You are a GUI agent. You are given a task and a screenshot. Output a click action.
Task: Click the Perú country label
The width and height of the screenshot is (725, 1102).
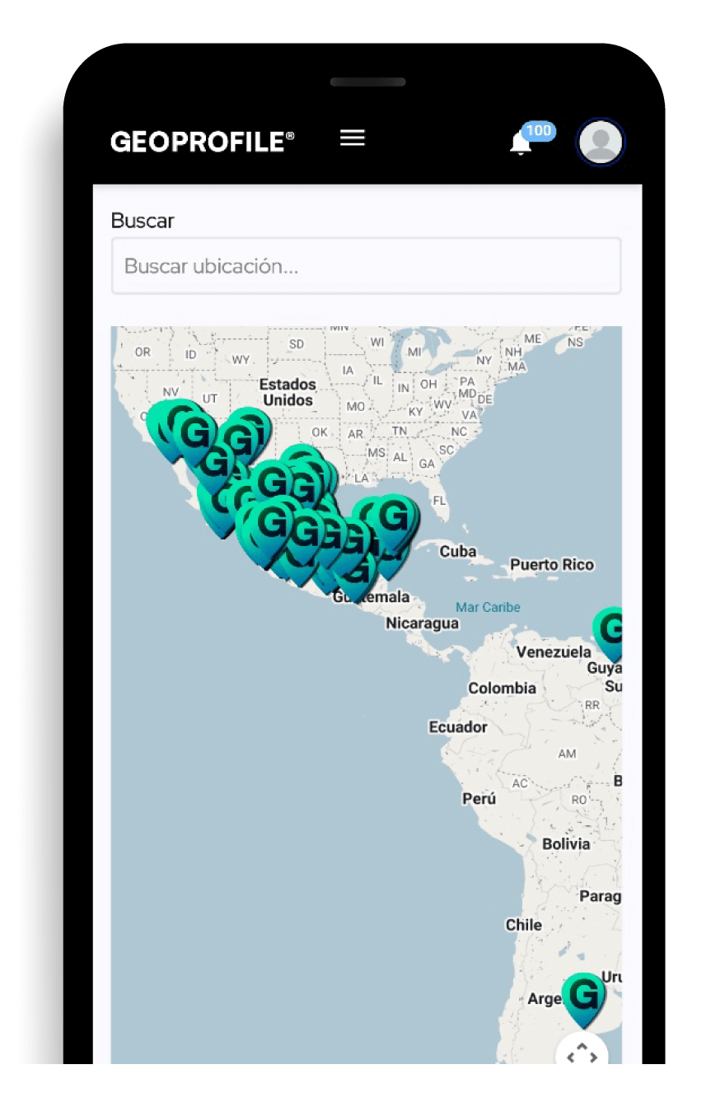pyautogui.click(x=479, y=799)
